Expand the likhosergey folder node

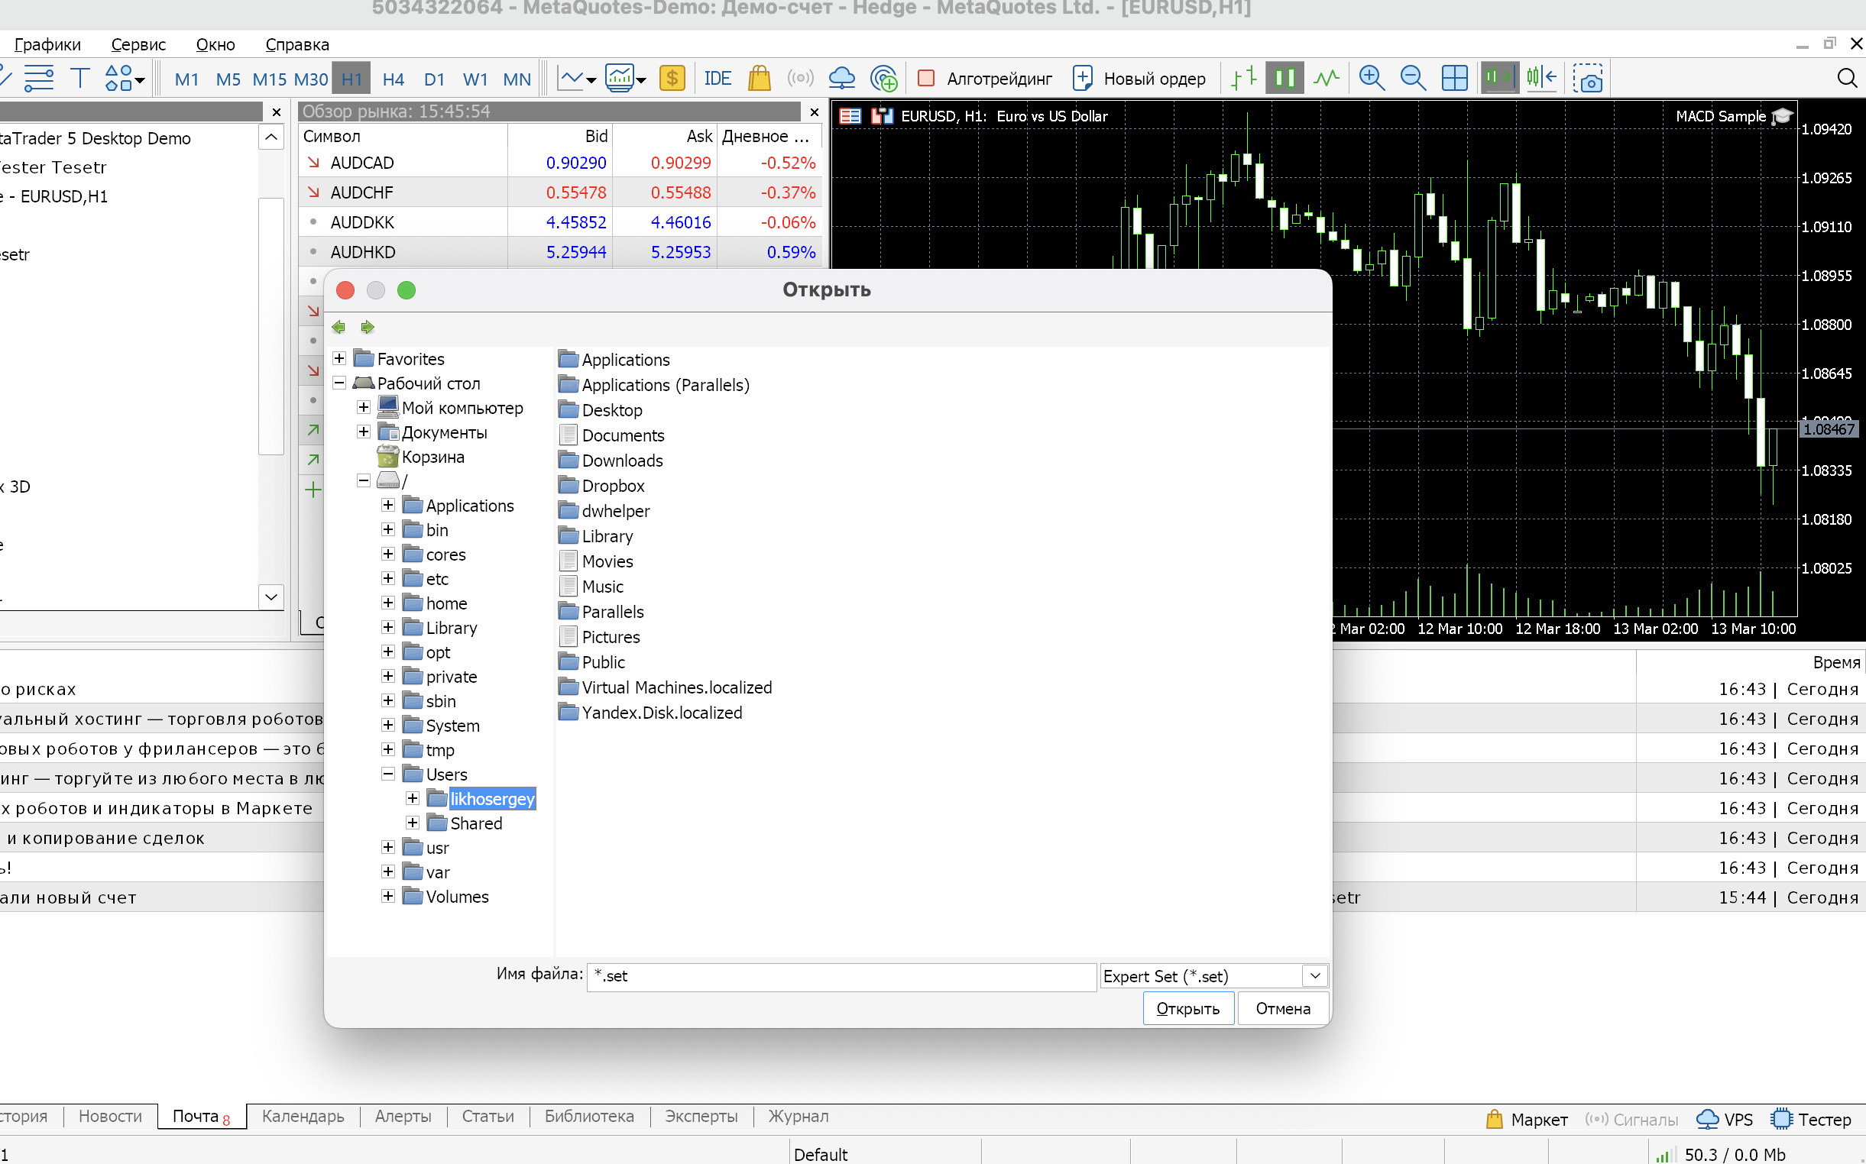[413, 799]
